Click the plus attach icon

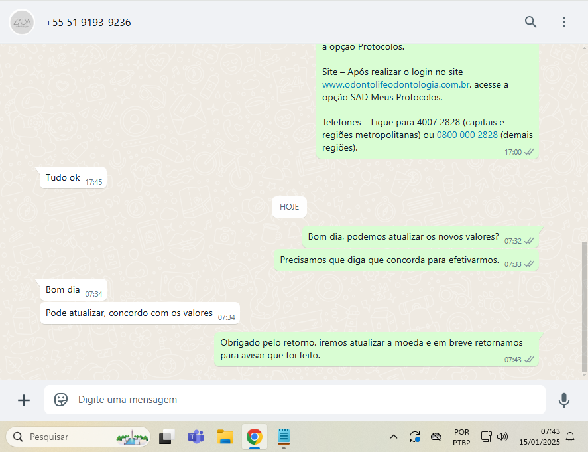pyautogui.click(x=24, y=400)
